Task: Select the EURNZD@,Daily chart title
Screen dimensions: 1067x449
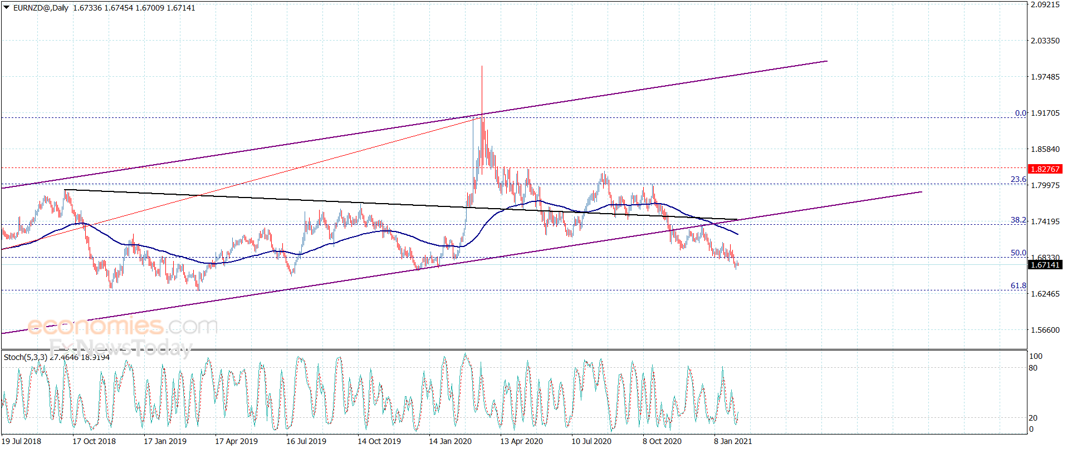Action: pos(41,8)
